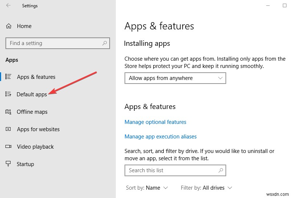Open Video playback page
This screenshot has height=198, width=293.
coord(35,146)
